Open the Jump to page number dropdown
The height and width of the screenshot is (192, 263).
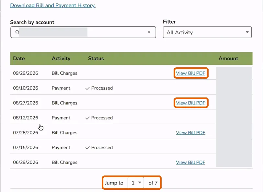[136, 183]
